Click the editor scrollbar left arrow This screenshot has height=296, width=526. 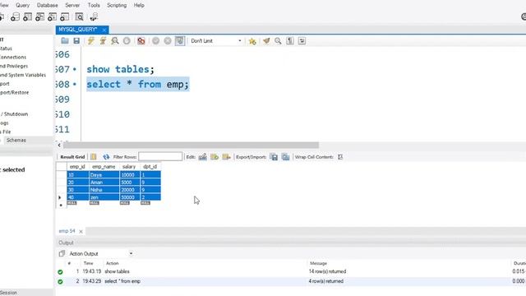tap(59, 145)
